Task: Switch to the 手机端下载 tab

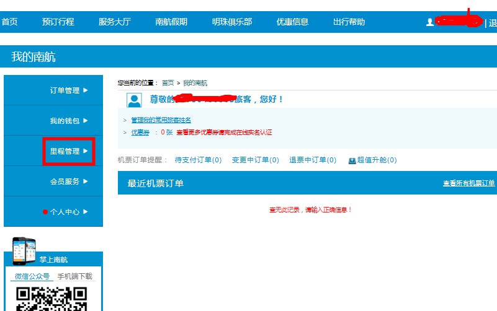Action: (x=75, y=276)
